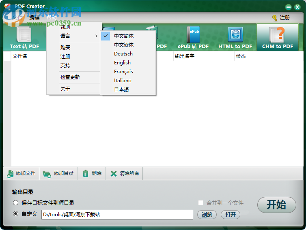Click the 添加文件 add file icon
Screen dimensions: 306x230
point(10,174)
